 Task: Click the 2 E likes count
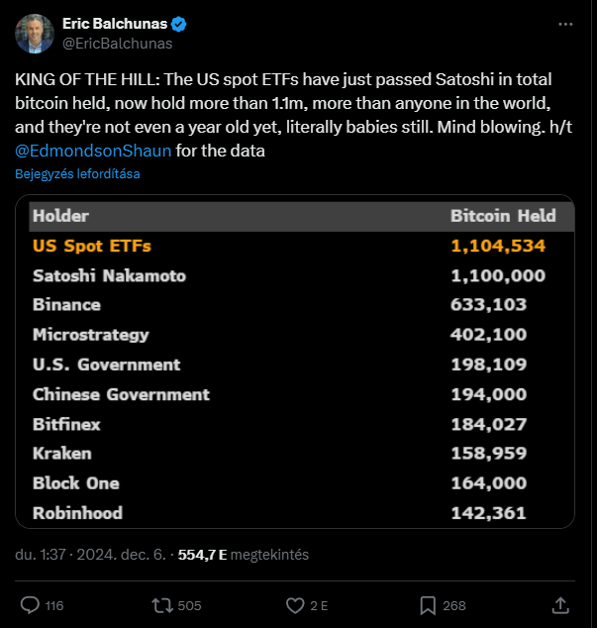(x=319, y=605)
